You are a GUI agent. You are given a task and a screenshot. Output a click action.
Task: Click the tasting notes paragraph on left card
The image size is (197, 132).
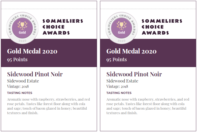[49, 106]
